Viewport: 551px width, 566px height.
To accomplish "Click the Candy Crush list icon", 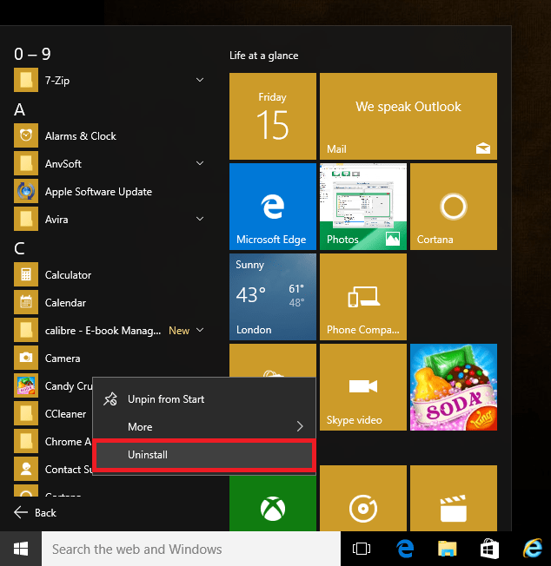I will point(26,386).
